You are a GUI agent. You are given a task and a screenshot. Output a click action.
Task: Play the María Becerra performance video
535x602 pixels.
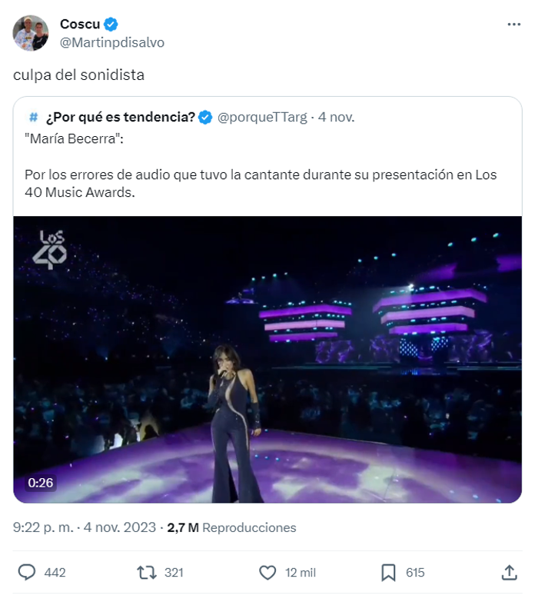(267, 359)
